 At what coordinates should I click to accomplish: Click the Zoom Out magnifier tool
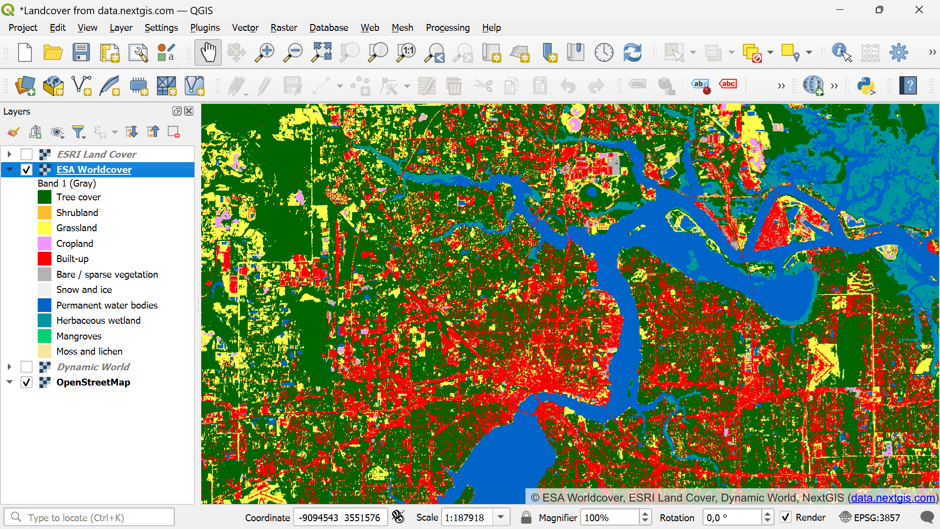coord(293,52)
